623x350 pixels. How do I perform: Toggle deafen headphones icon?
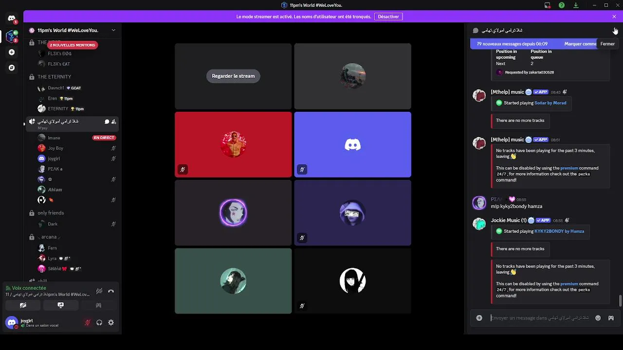[x=99, y=322]
